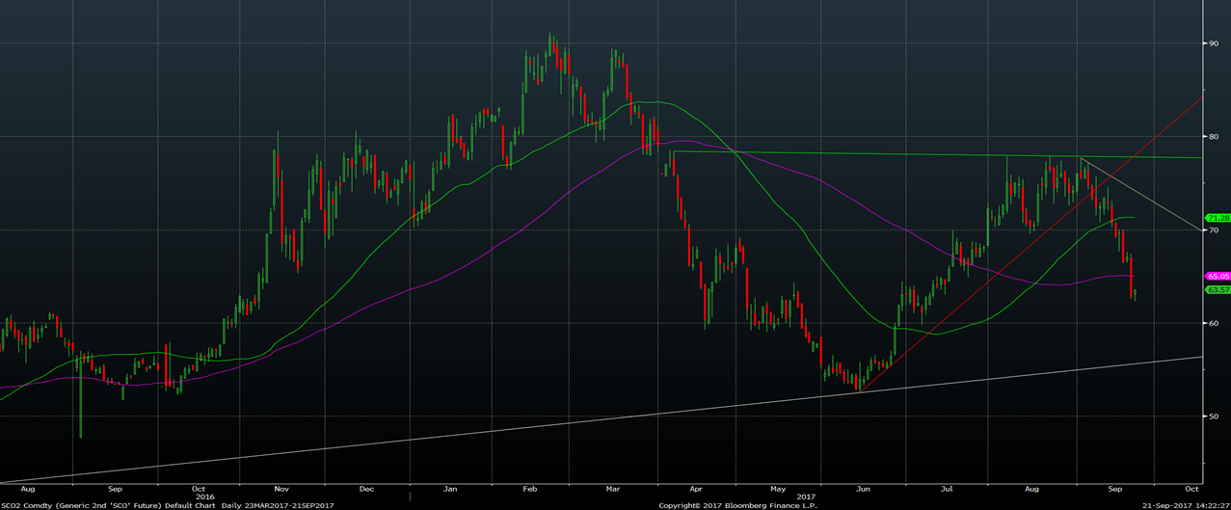The width and height of the screenshot is (1231, 510).
Task: Click the Jan label on the time axis
Action: tap(449, 490)
